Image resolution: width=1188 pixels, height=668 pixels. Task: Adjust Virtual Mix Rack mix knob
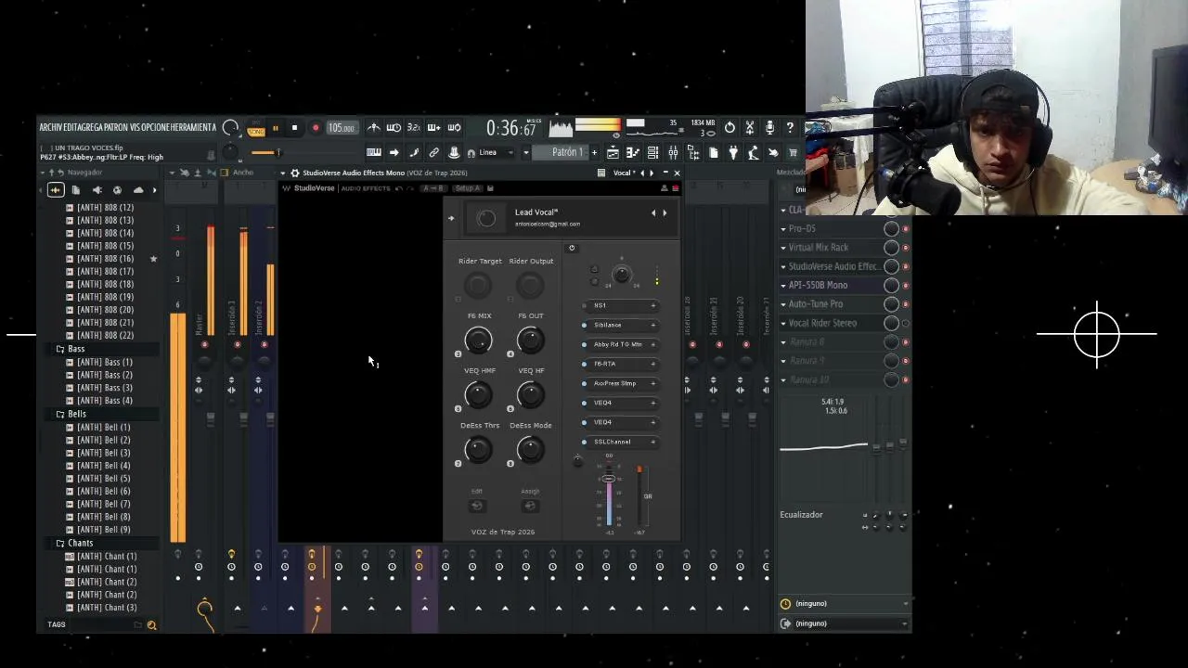[x=891, y=248]
